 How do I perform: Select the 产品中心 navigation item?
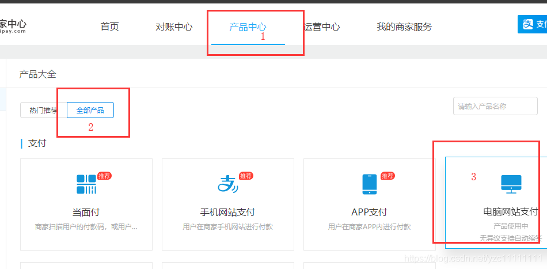coord(248,27)
